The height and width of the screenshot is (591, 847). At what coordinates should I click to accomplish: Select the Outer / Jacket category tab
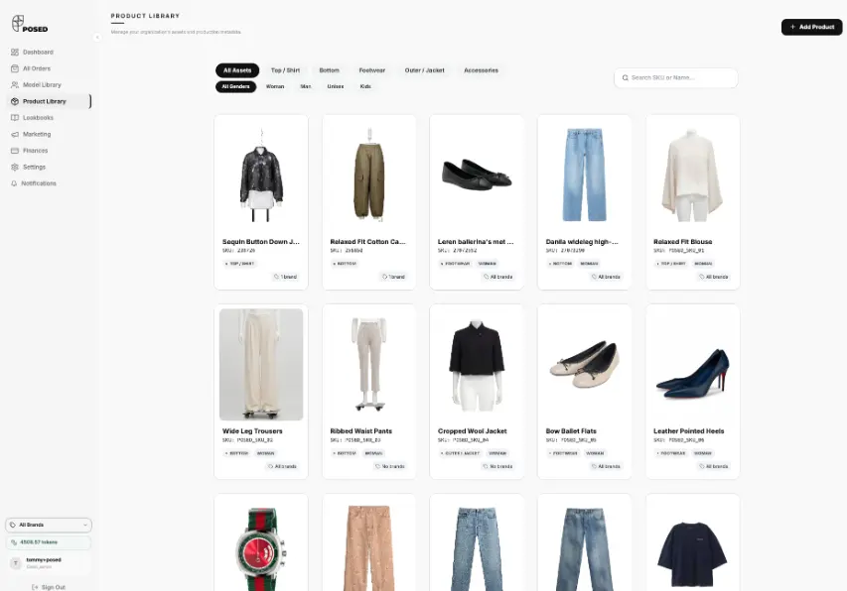point(425,70)
